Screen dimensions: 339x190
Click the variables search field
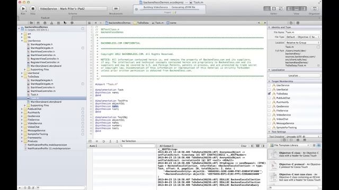click(137, 146)
